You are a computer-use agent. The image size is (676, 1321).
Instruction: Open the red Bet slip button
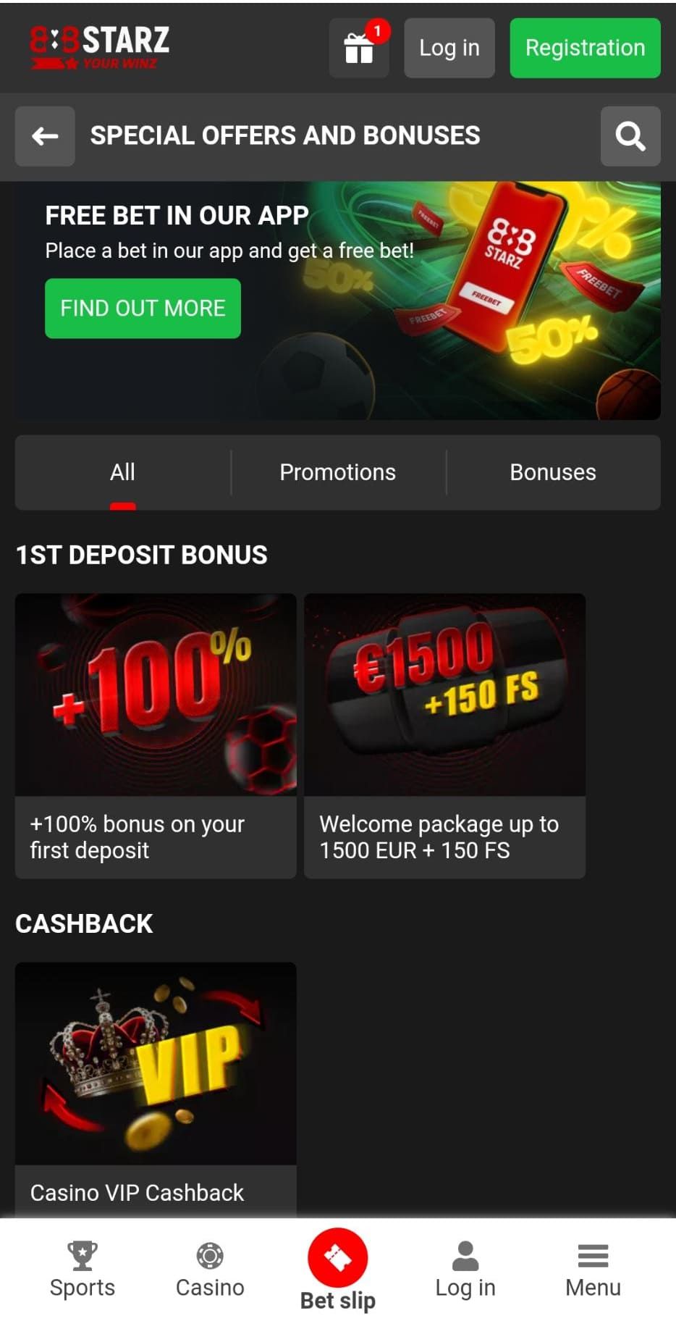pyautogui.click(x=338, y=1257)
